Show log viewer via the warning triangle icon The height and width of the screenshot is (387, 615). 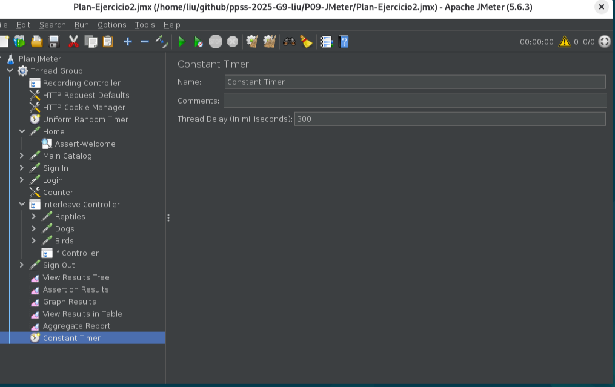click(x=564, y=42)
